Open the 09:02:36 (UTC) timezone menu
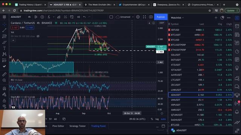The image size is (241, 135). [x=137, y=119]
